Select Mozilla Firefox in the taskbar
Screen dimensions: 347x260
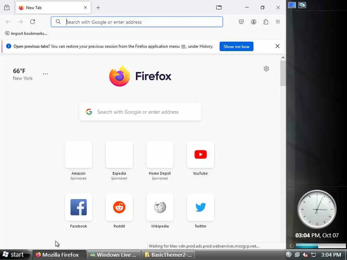tap(59, 255)
